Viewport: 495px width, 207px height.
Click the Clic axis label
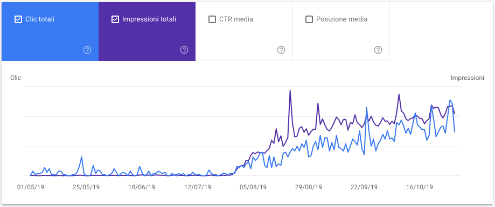(16, 78)
